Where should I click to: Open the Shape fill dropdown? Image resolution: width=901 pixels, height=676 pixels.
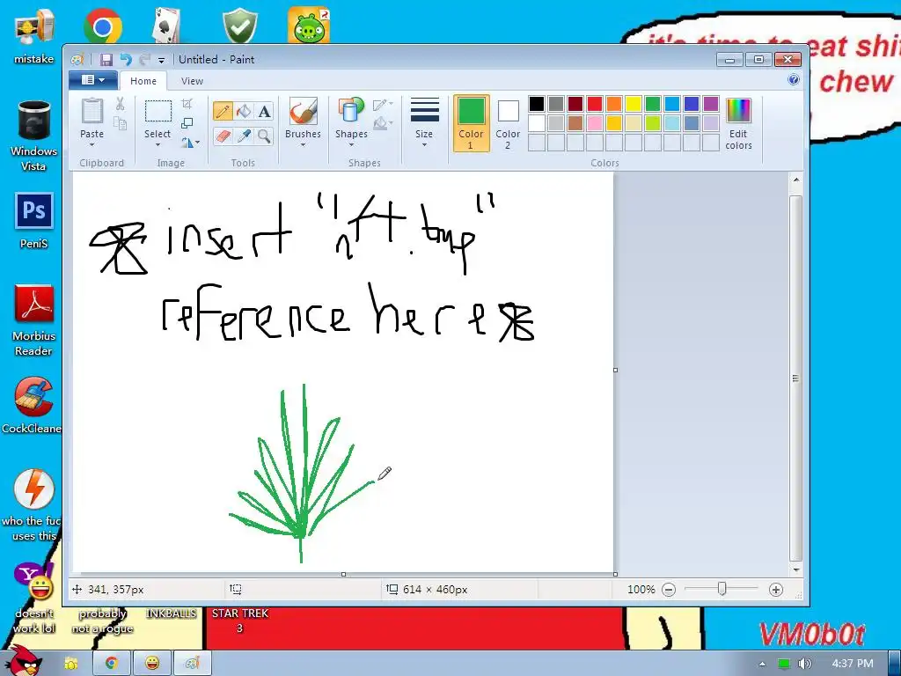383,123
